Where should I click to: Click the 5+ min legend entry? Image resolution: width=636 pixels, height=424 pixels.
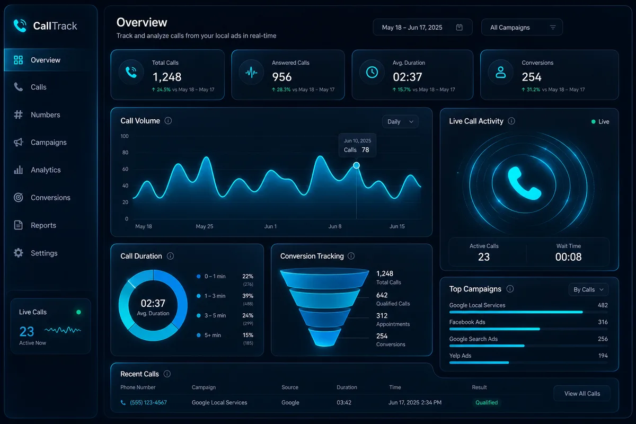[225, 338]
